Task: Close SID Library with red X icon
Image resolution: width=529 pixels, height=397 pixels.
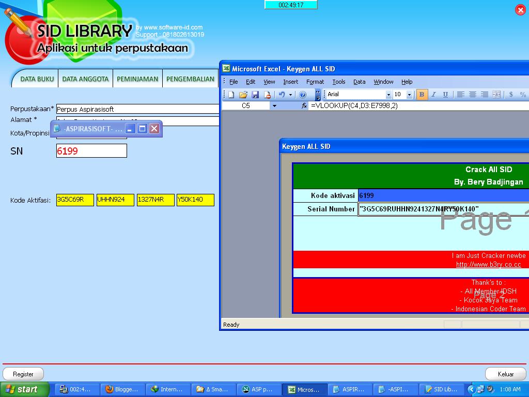Action: click(521, 10)
